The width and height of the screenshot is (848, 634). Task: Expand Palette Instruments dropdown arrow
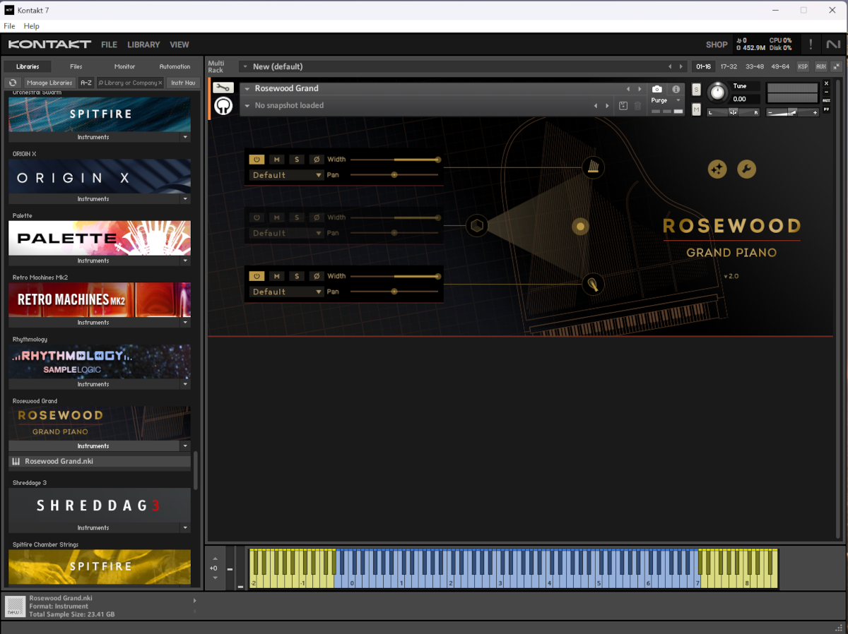[x=185, y=261]
